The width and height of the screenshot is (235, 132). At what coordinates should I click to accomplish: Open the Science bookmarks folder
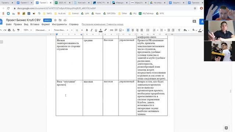73,14
